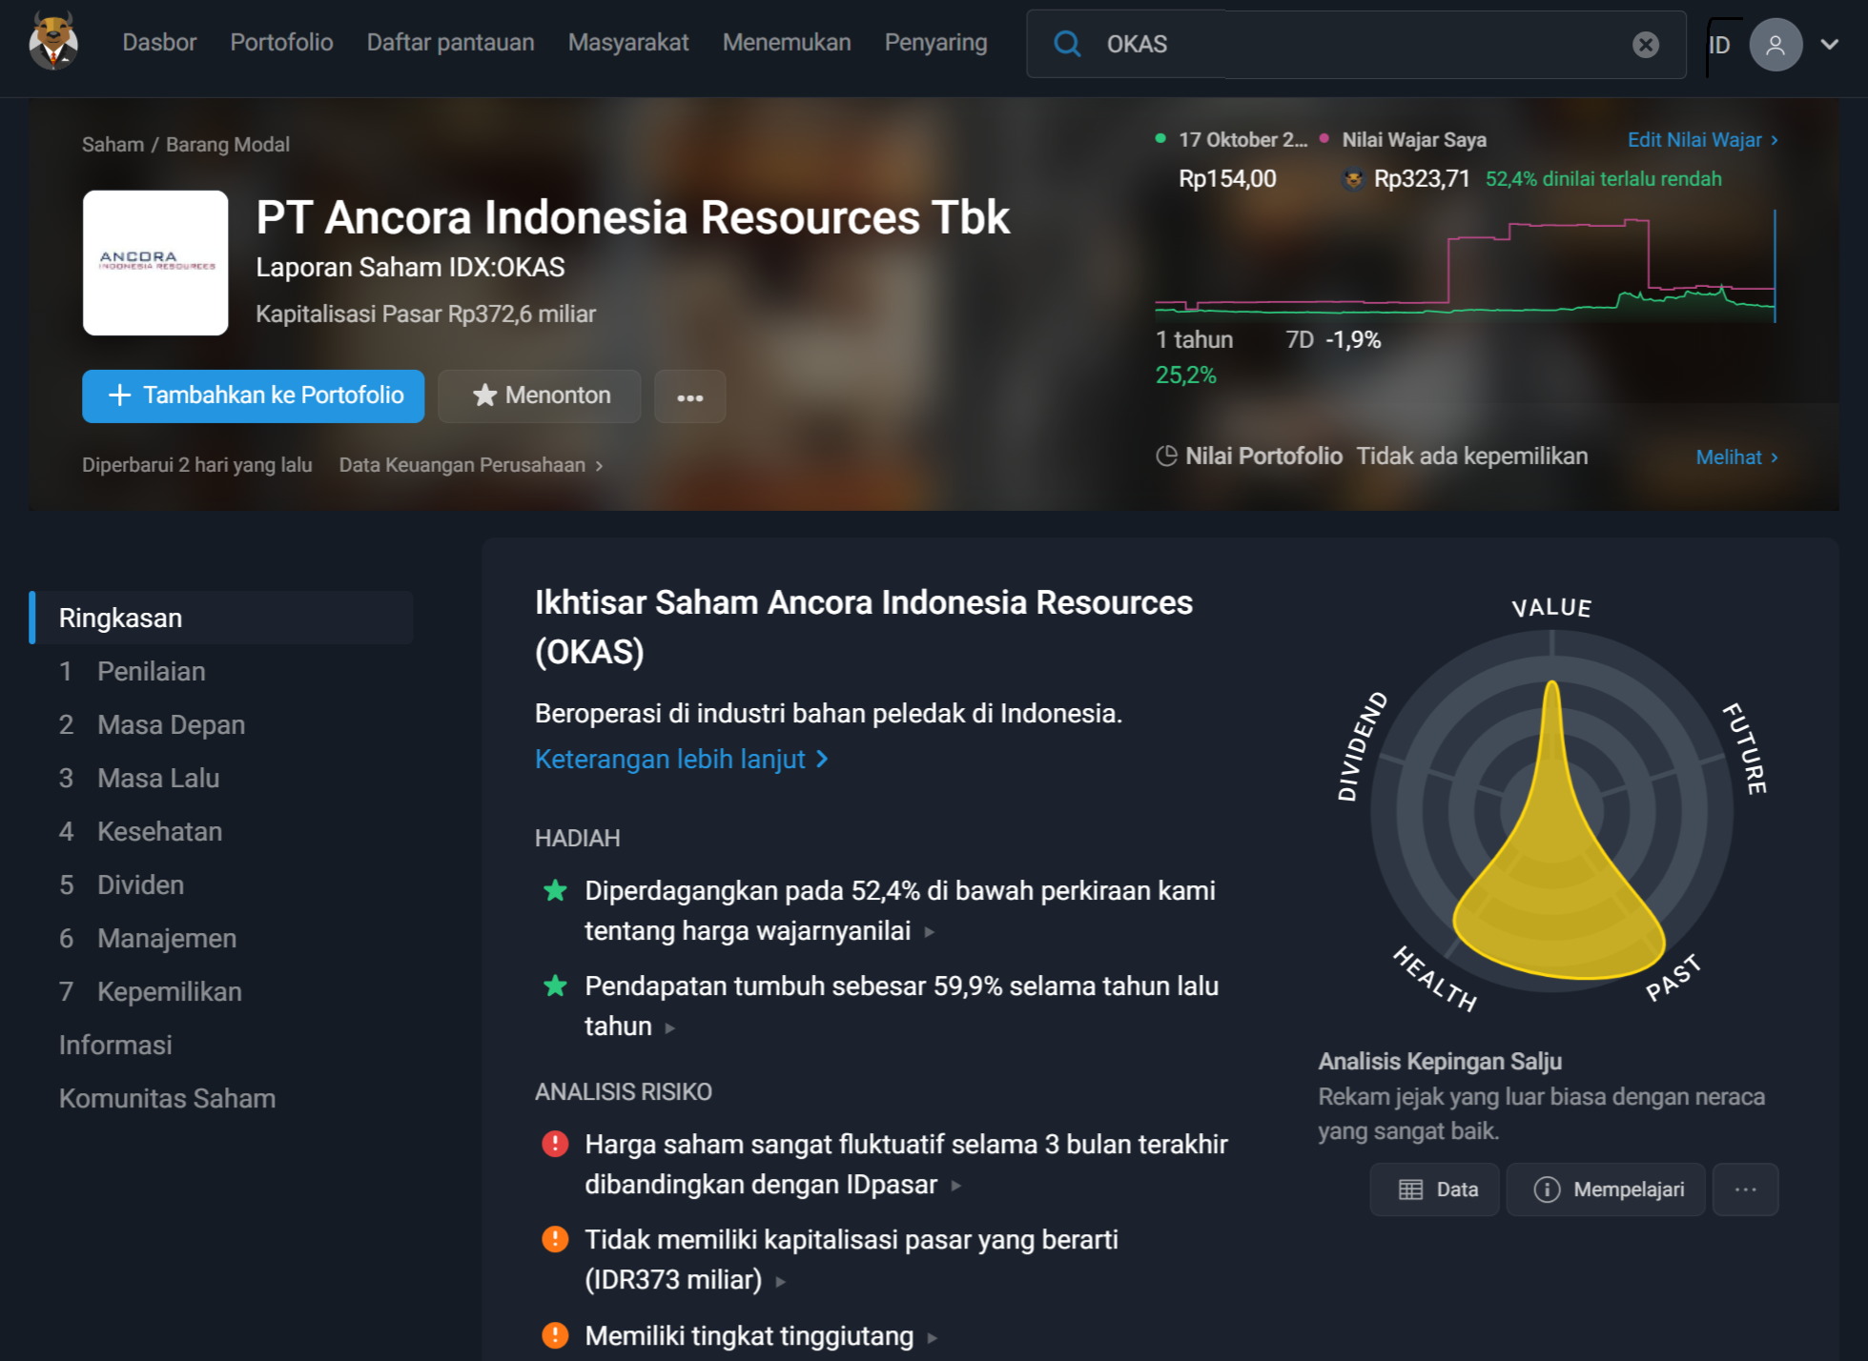The width and height of the screenshot is (1868, 1361).
Task: Click Tambahkan ke Portofolio button
Action: pyautogui.click(x=253, y=396)
